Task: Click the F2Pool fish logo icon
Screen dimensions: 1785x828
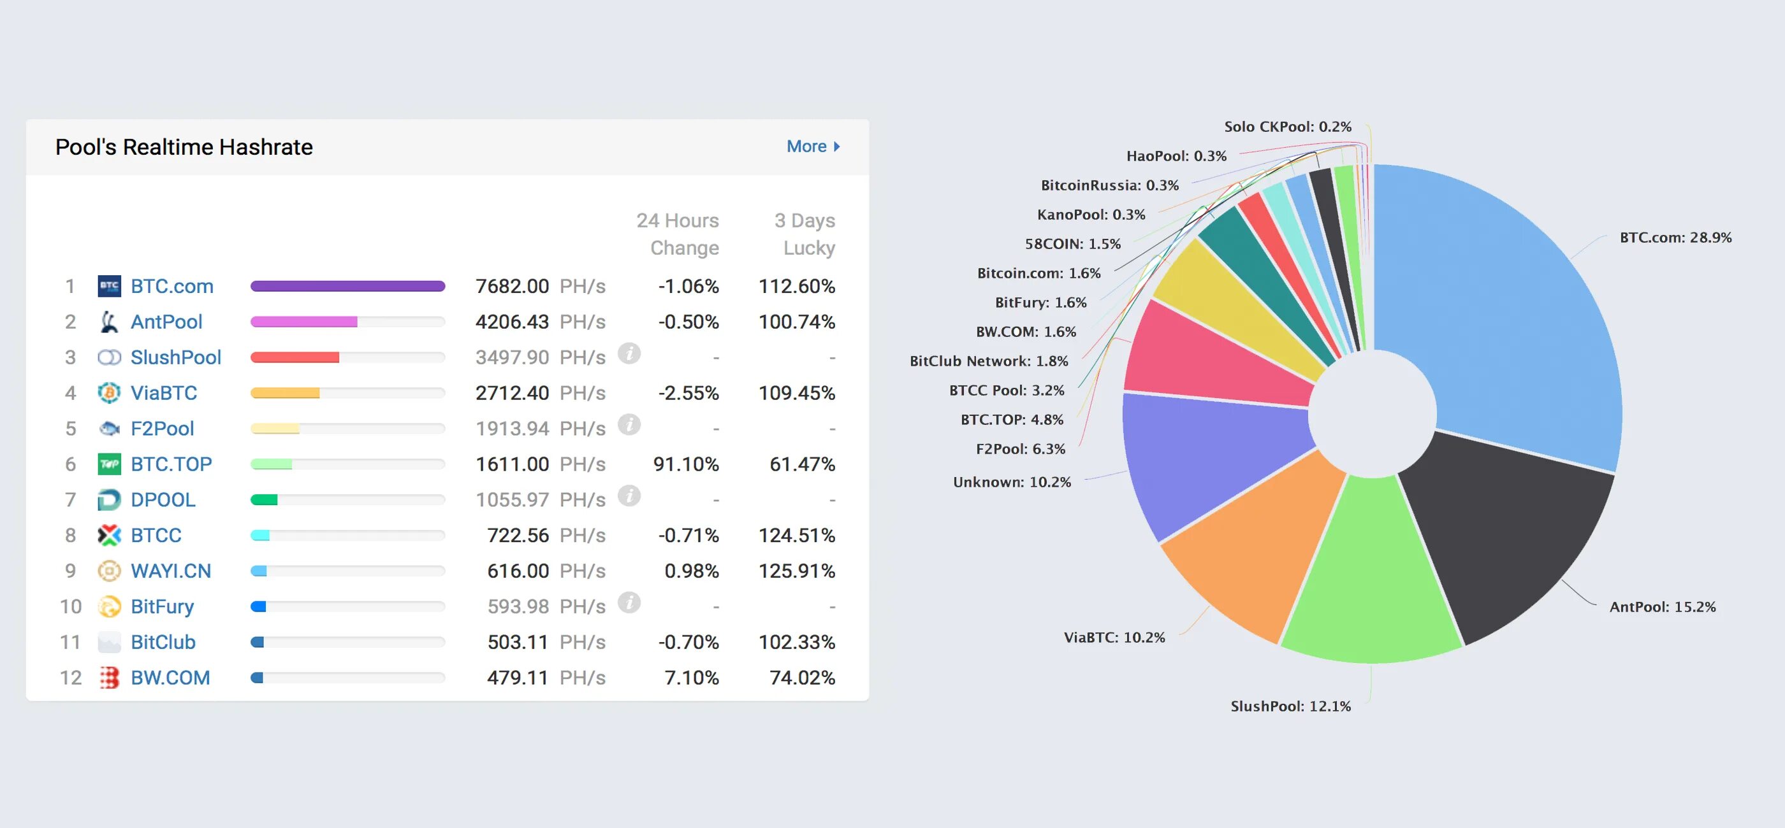Action: (x=109, y=429)
